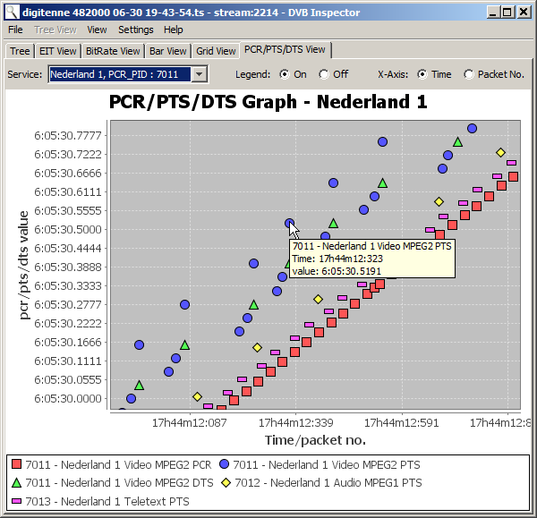
Task: Click the red square Video MPEG2 PCR legend icon
Action: pyautogui.click(x=15, y=464)
